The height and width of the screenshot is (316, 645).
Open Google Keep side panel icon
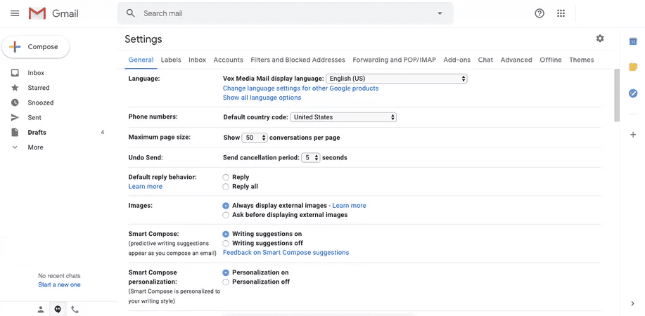[633, 67]
